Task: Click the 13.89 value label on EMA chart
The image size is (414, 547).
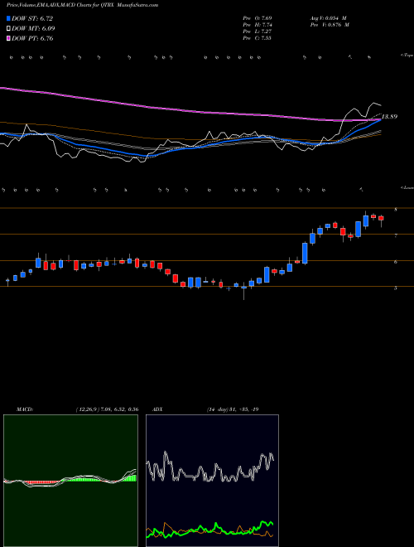Action: click(389, 117)
